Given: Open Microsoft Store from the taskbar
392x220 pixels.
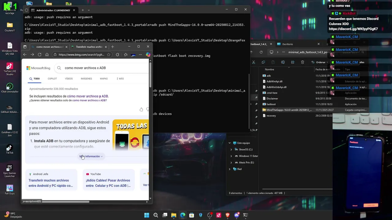Looking at the screenshot, I should click(x=192, y=215).
